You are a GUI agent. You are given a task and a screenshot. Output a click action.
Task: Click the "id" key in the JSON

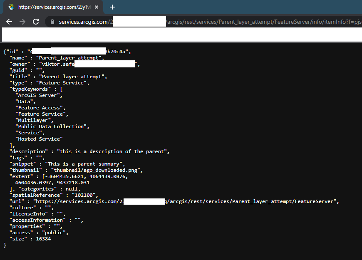[x=14, y=52]
